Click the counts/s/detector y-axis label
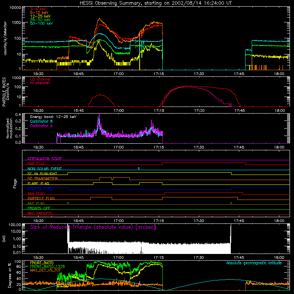 5,38
